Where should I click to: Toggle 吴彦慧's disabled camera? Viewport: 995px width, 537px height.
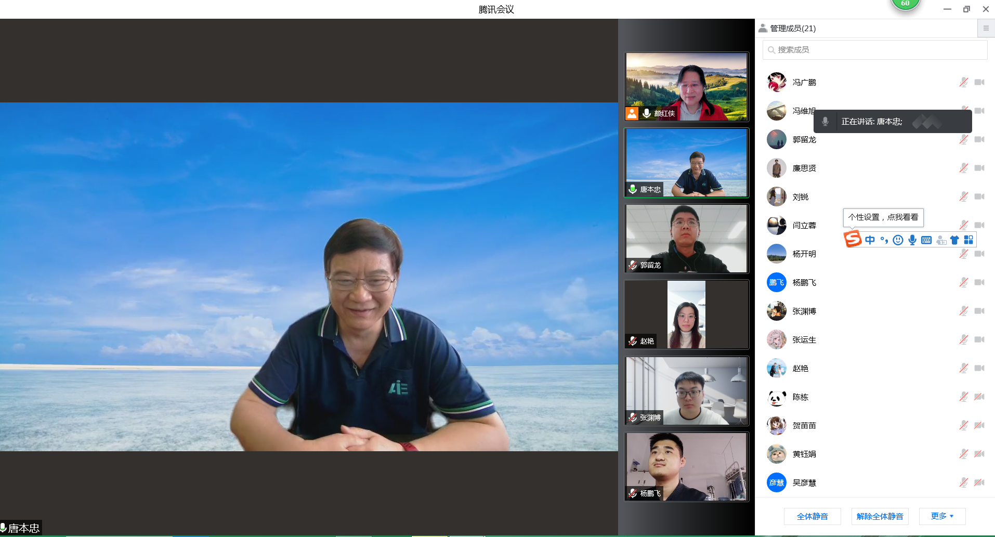tap(979, 482)
